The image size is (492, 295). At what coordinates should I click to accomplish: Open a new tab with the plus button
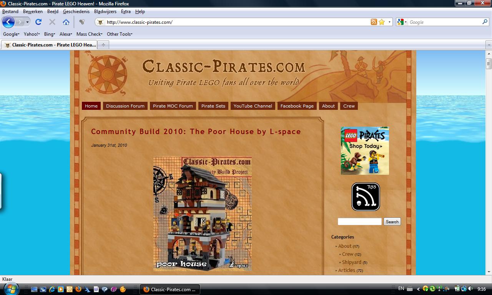click(103, 45)
